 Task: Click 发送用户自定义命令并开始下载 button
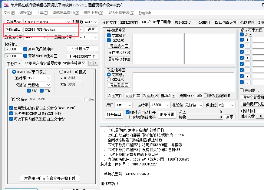(50, 178)
